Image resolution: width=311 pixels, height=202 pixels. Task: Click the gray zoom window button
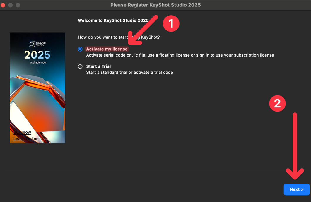pyautogui.click(x=18, y=5)
